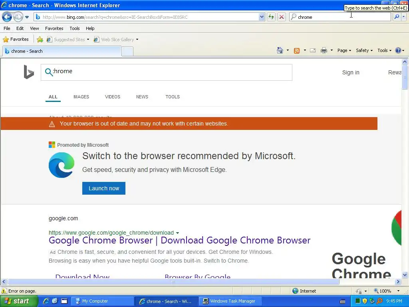The width and height of the screenshot is (409, 307).
Task: Open the Tools command bar menu
Action: click(385, 50)
